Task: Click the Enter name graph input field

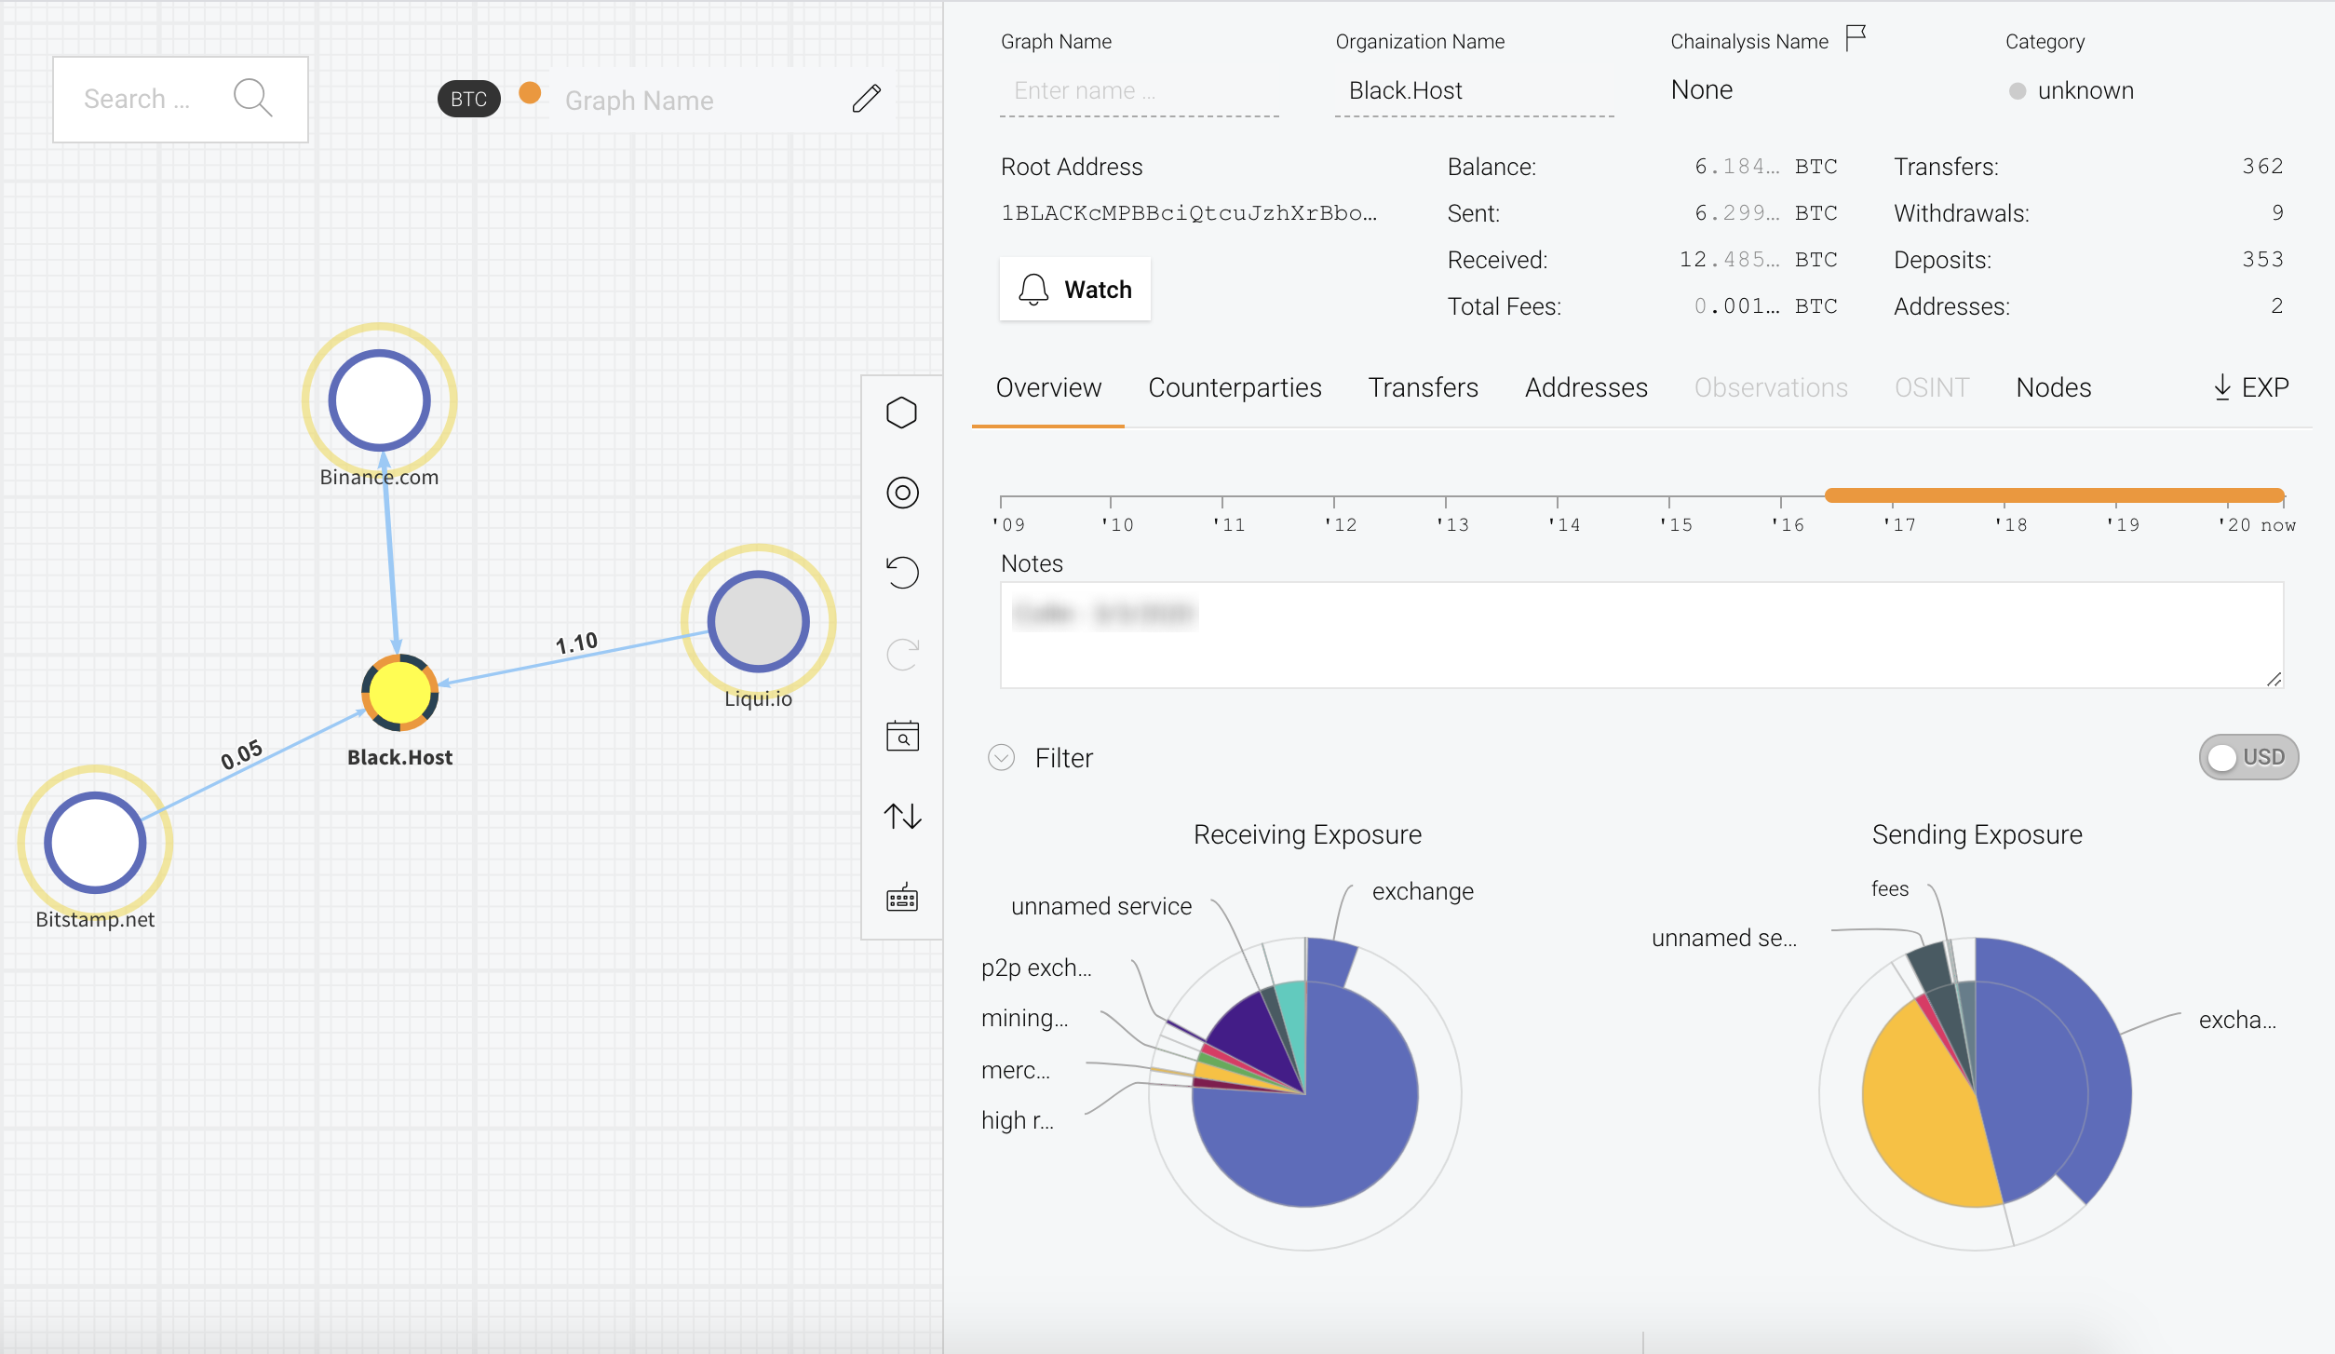Action: [x=1138, y=91]
